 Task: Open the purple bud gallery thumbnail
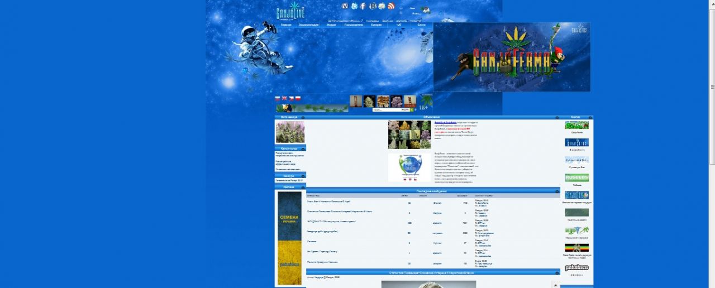point(396,101)
